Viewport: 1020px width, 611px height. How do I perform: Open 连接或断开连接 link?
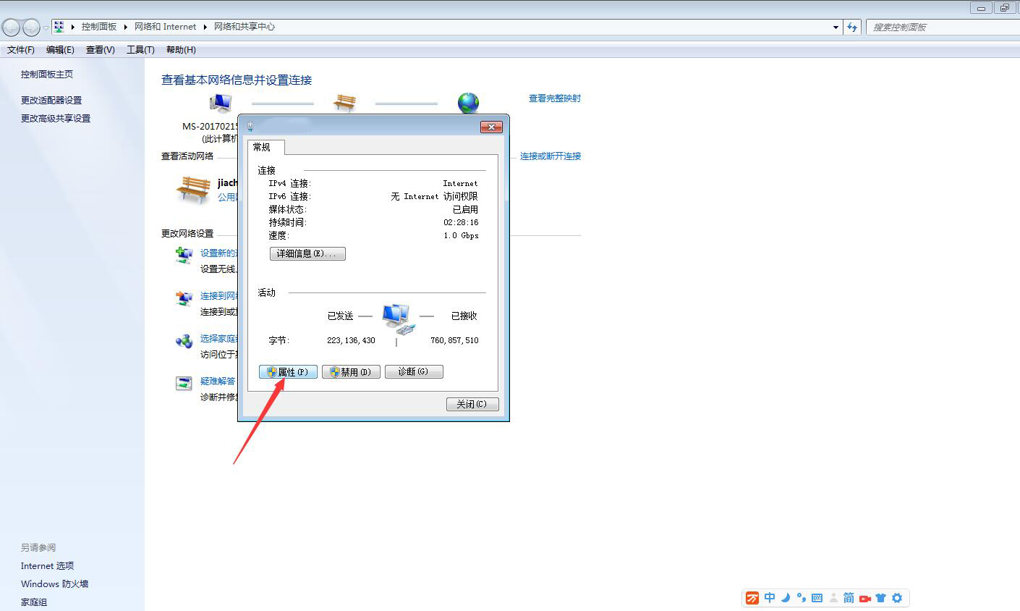tap(551, 156)
